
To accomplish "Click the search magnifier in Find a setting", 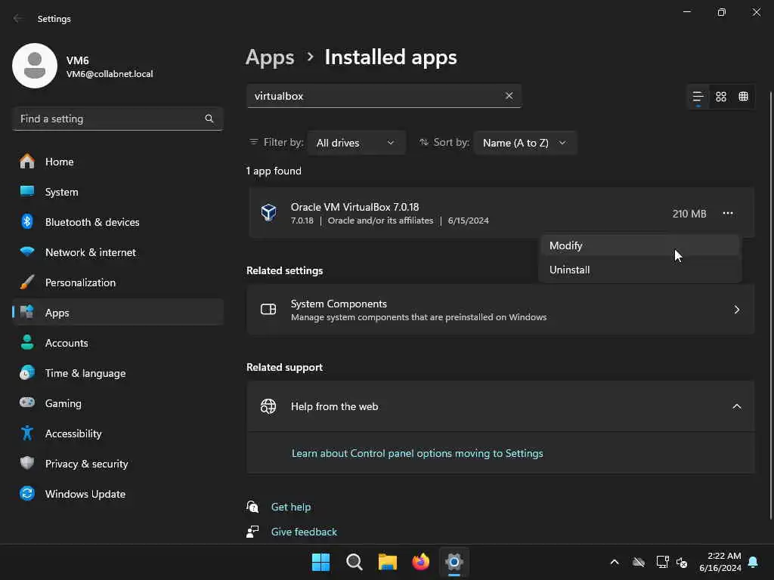I will (x=209, y=119).
